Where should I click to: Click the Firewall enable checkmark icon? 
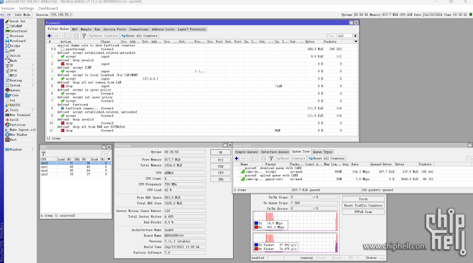point(62,36)
